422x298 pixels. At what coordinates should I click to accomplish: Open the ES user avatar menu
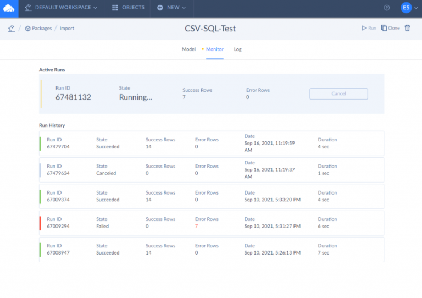[x=406, y=8]
